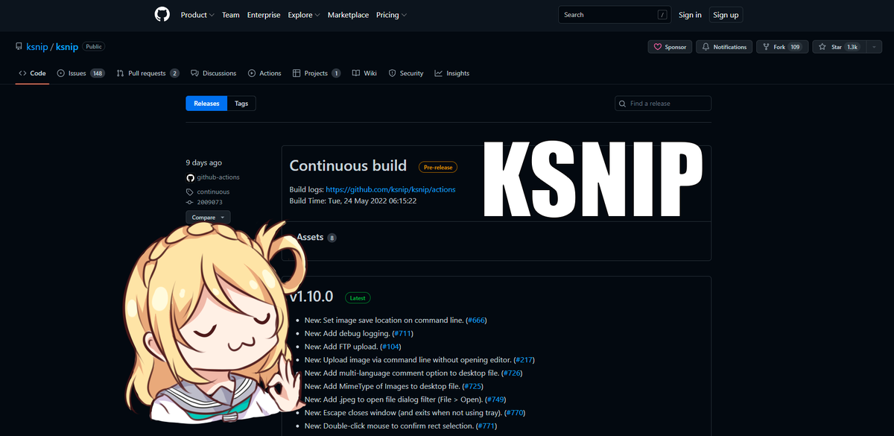
Task: Focus the GitHub Search field
Action: click(615, 15)
